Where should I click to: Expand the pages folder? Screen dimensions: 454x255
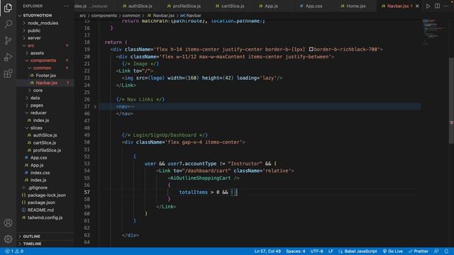pyautogui.click(x=27, y=106)
